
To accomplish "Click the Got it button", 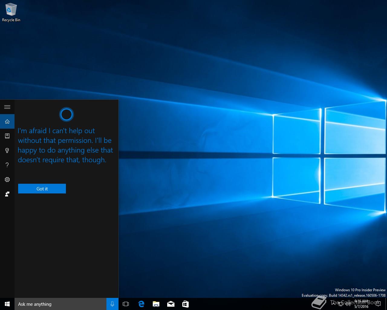I will (x=42, y=189).
